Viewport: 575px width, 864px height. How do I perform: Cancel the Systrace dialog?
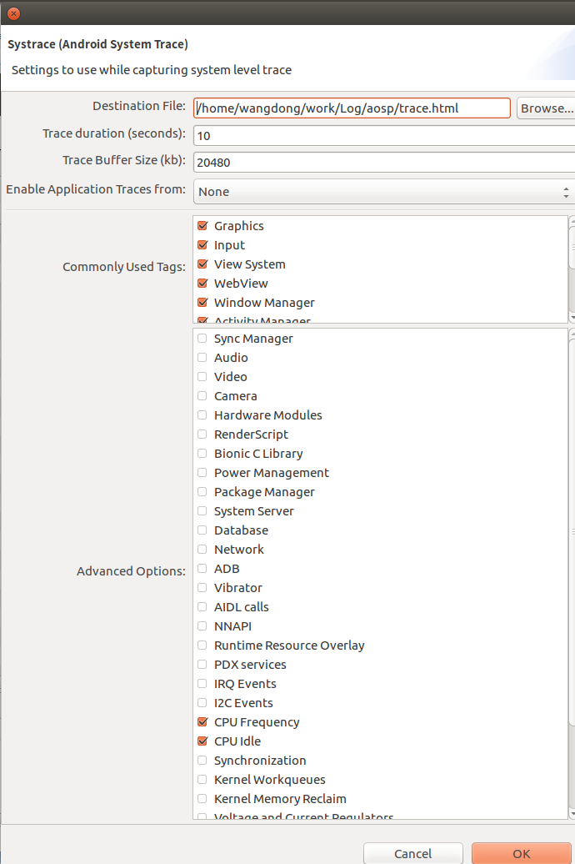(412, 853)
